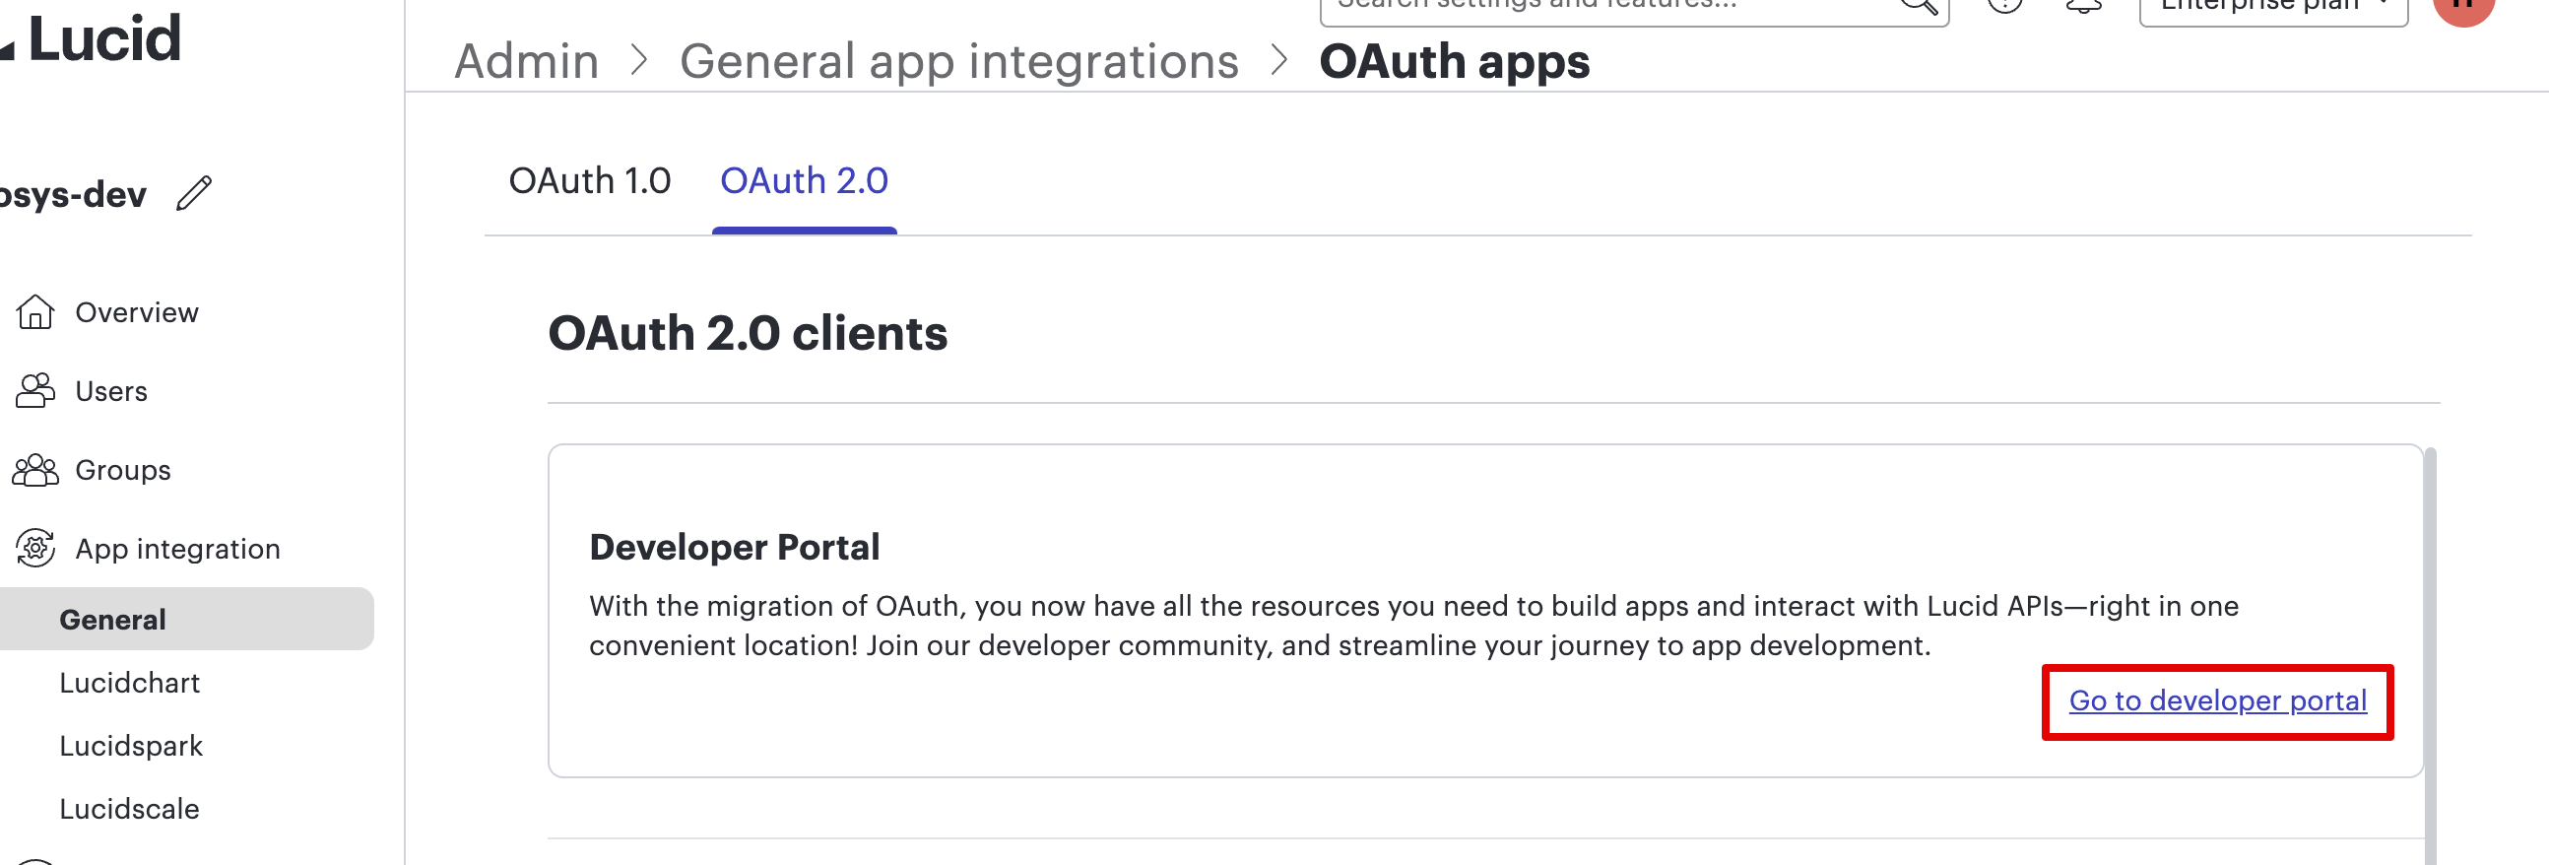
Task: Select the OAuth 2.0 tab
Action: [x=804, y=181]
